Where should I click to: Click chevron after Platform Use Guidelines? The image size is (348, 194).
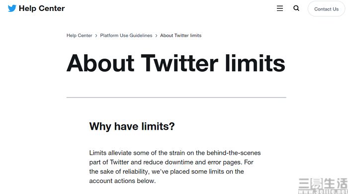point(156,36)
